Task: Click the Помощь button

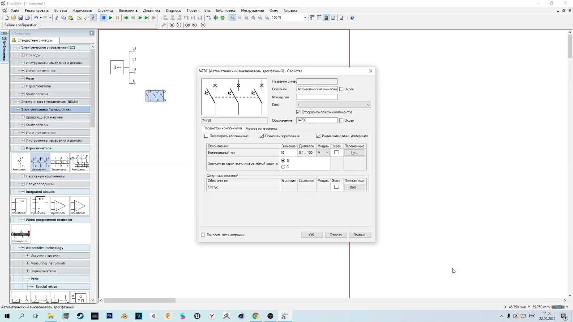Action: 360,235
